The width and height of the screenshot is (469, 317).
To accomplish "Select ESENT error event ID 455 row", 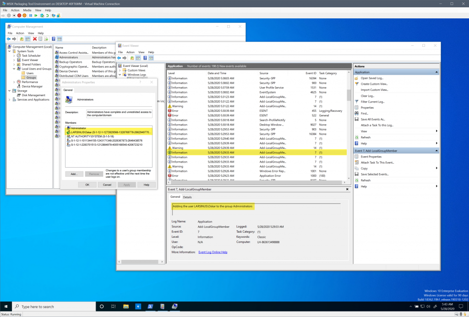I will click(256, 111).
